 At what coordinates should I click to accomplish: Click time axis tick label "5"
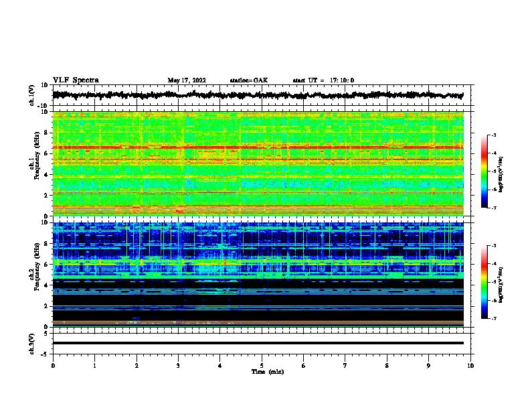click(262, 365)
